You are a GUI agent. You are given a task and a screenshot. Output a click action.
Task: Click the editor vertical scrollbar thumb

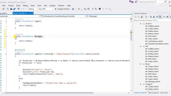(131, 35)
